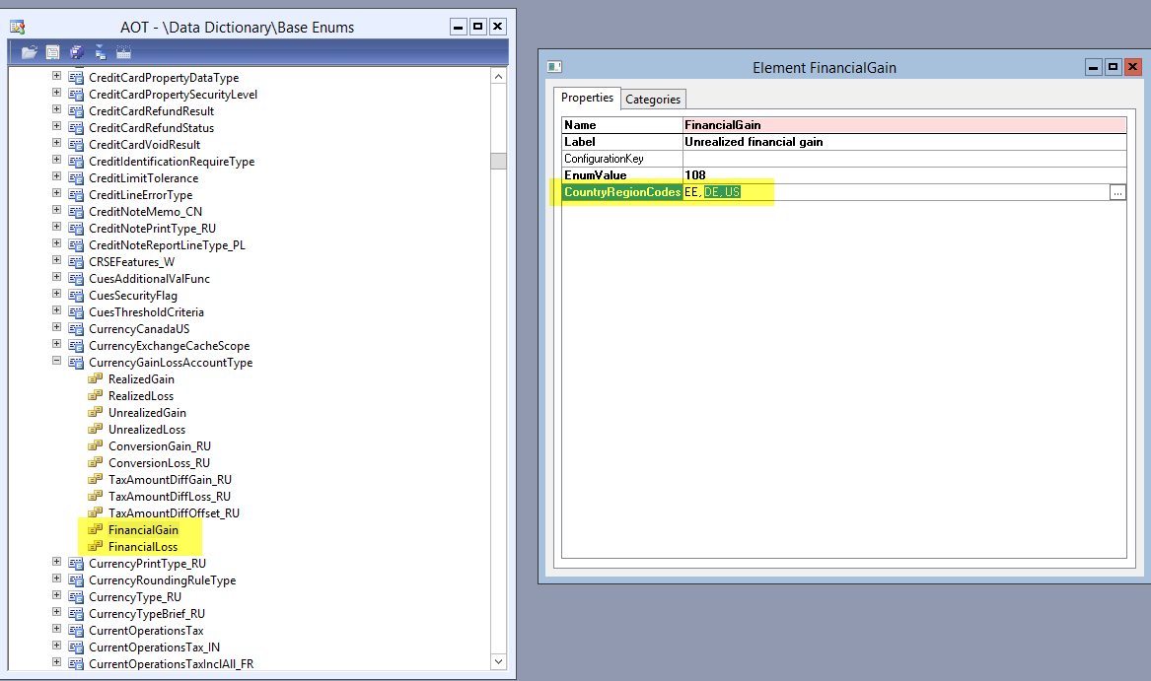Click the import arrow icon in AOT toolbar

point(101,52)
